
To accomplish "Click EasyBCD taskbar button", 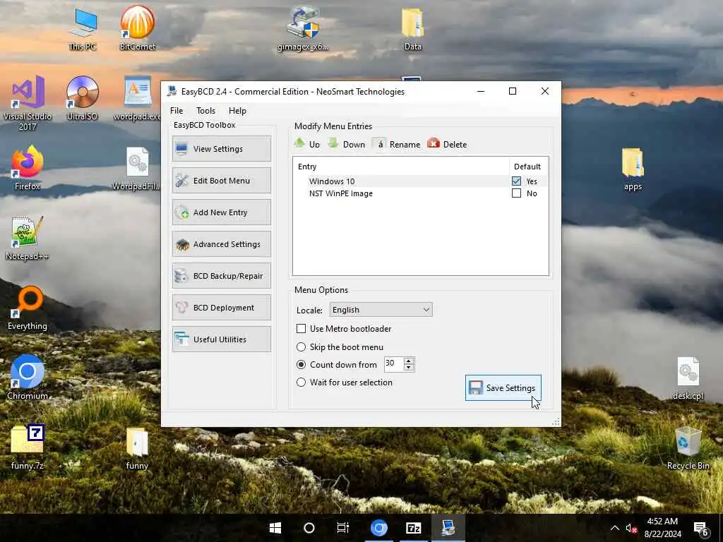I will pos(448,528).
